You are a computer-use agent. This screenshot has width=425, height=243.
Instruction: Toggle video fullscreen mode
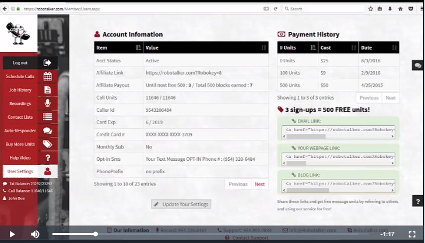pos(412,234)
